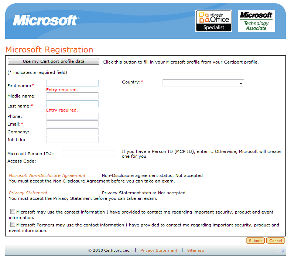Click the Privacy Statement status: Not accepted text

click(143, 193)
